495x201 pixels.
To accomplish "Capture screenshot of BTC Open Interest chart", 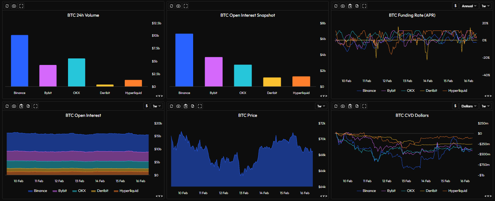I will click(14, 106).
